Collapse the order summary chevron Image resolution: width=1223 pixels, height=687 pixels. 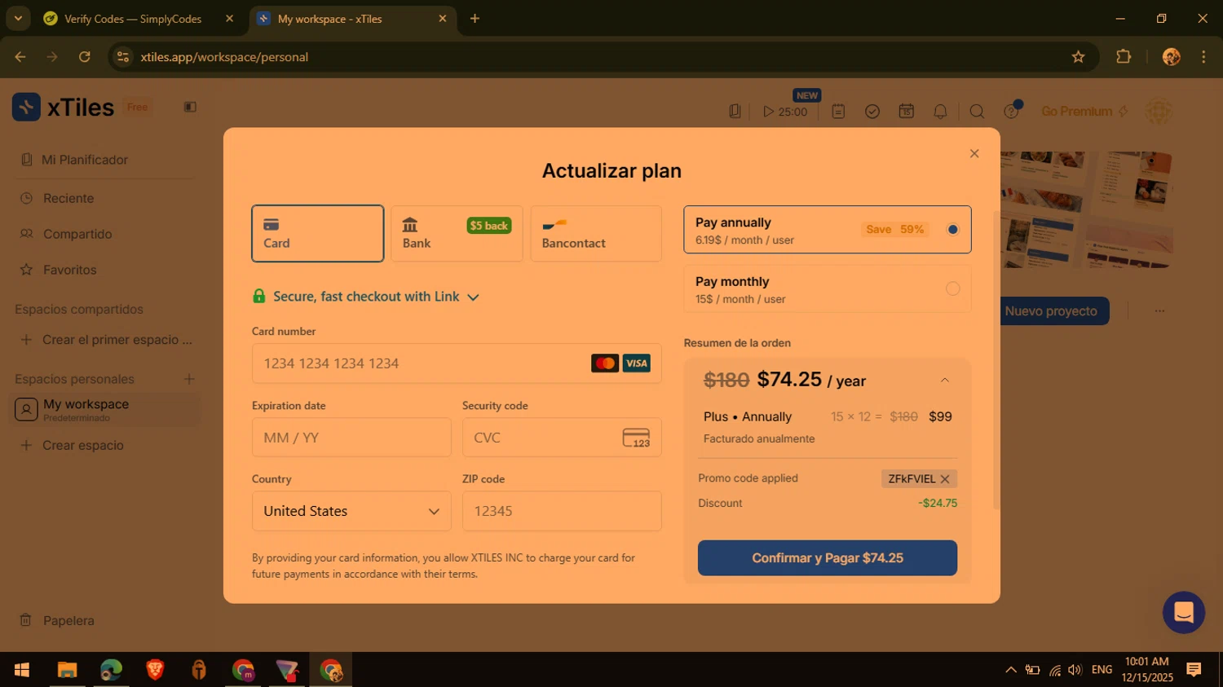point(945,380)
